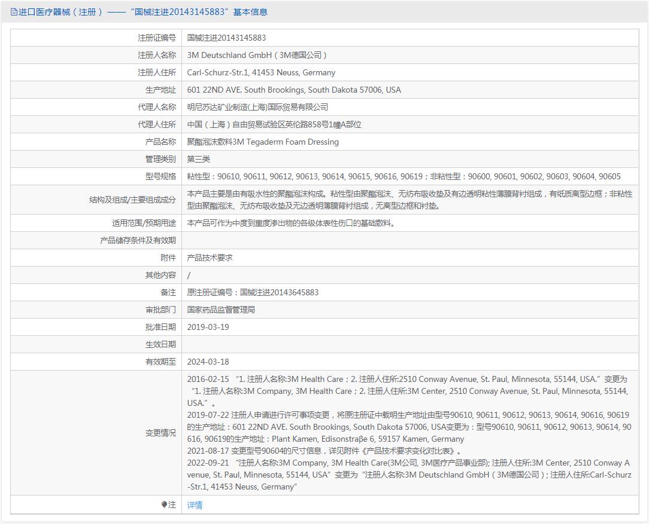
Task: Select the 生产地址 row label
Action: click(160, 90)
